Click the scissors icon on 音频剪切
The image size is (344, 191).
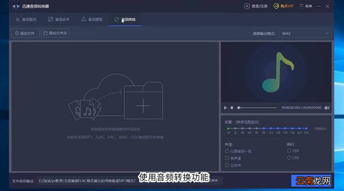[x=18, y=20]
